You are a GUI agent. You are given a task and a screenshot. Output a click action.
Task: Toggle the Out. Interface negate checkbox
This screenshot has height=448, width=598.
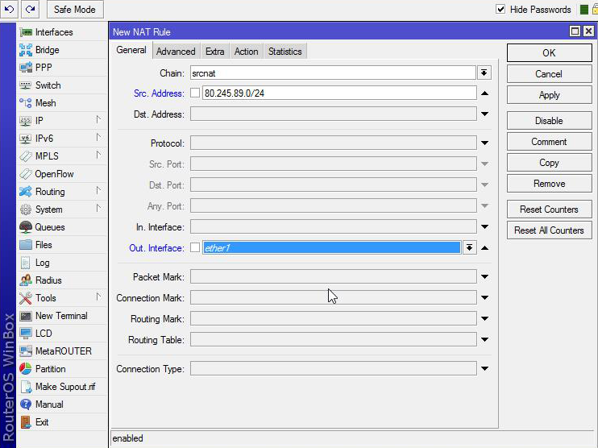(x=195, y=248)
